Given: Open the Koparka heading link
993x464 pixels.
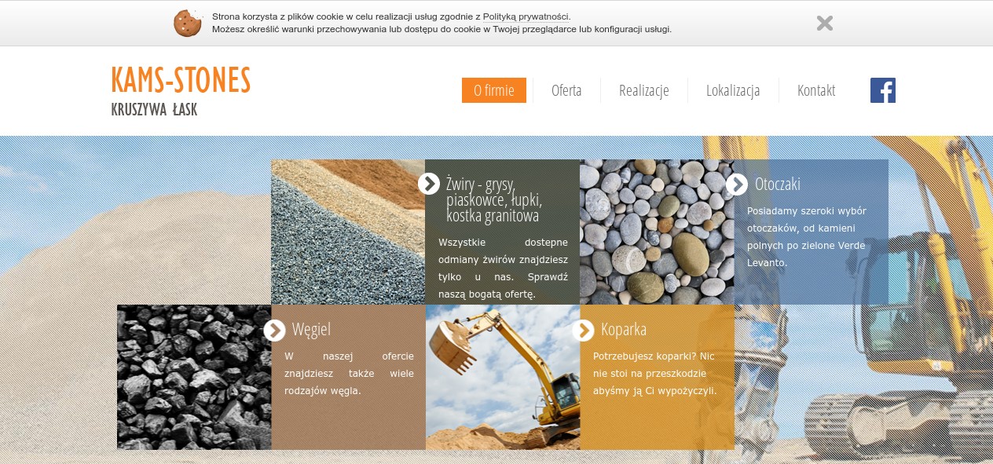Looking at the screenshot, I should 624,330.
